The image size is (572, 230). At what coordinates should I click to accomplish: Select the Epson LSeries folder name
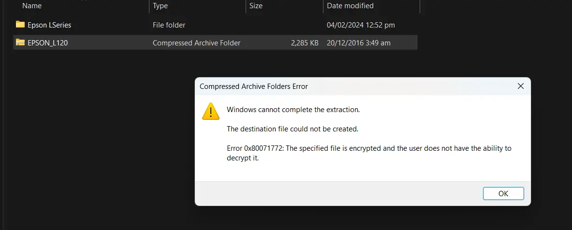49,25
